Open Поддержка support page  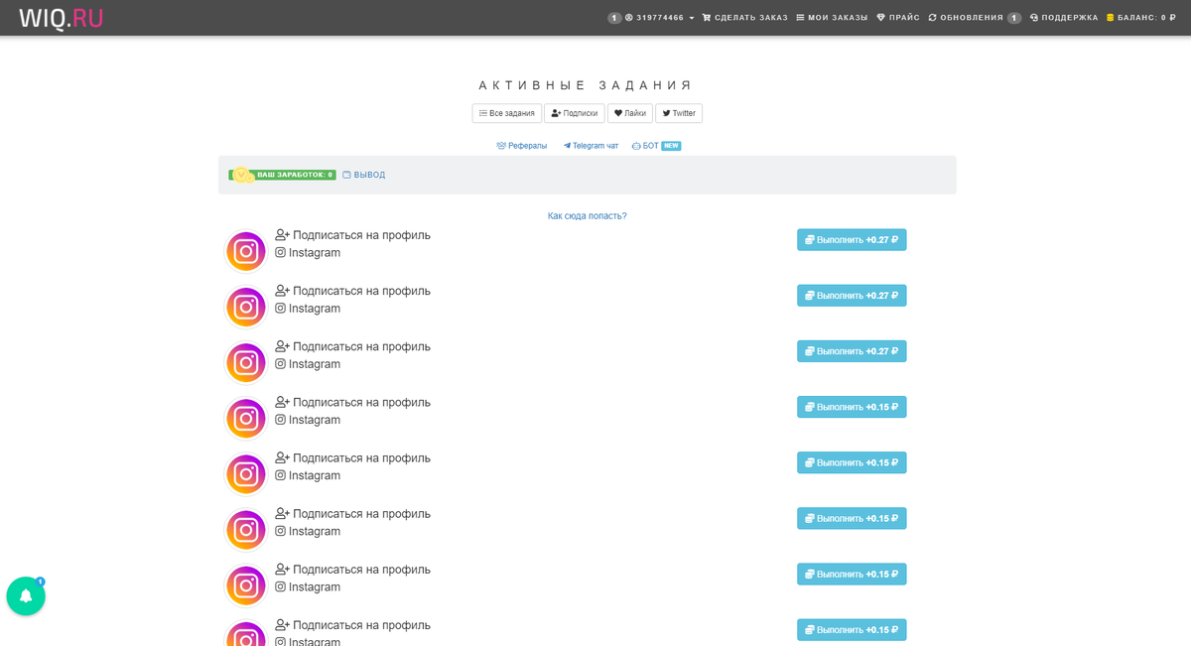click(x=1064, y=18)
